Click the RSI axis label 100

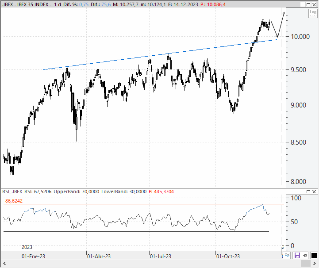pyautogui.click(x=296, y=198)
